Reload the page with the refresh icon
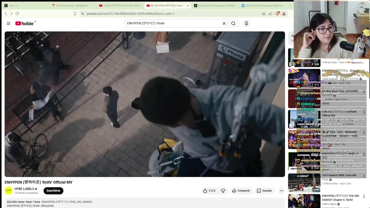Screen dimensions: 370x208 [x=17, y=14]
